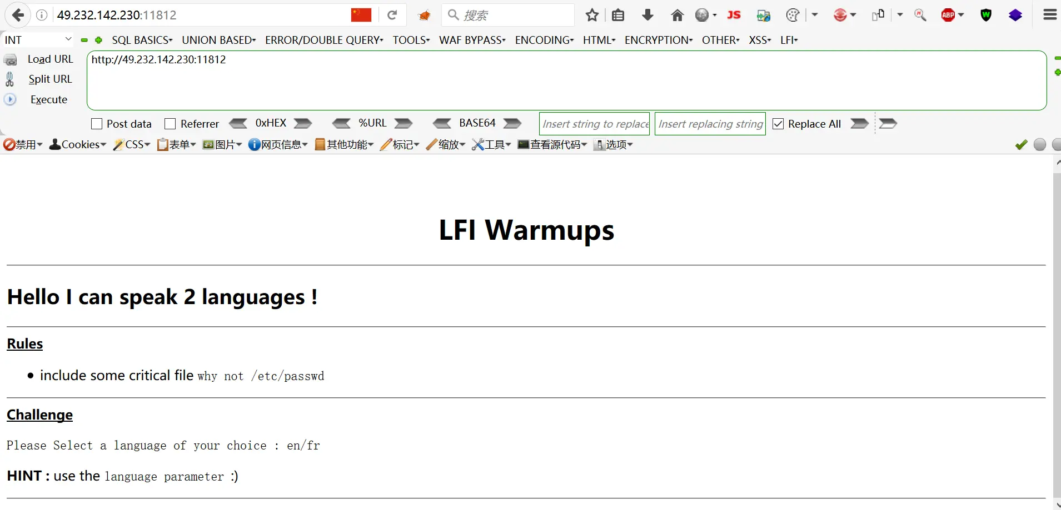Open the downloads arrow icon
The width and height of the screenshot is (1061, 510).
(x=647, y=15)
